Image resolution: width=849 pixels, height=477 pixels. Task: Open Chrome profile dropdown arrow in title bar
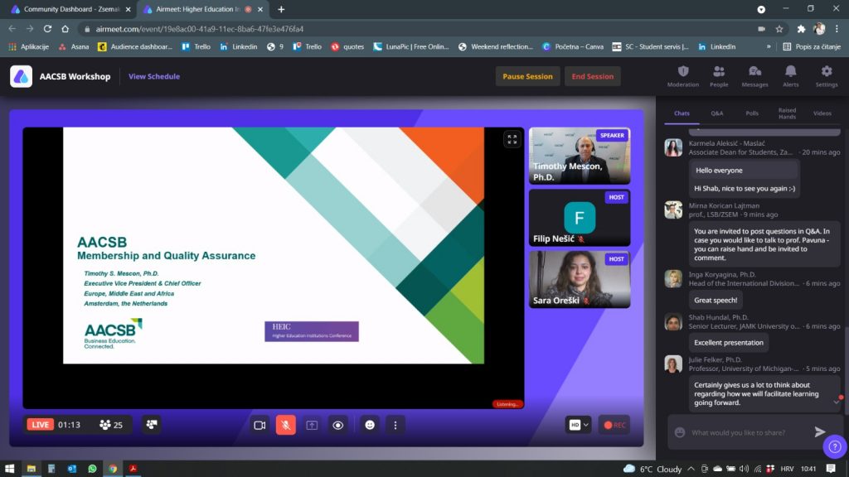tap(761, 9)
